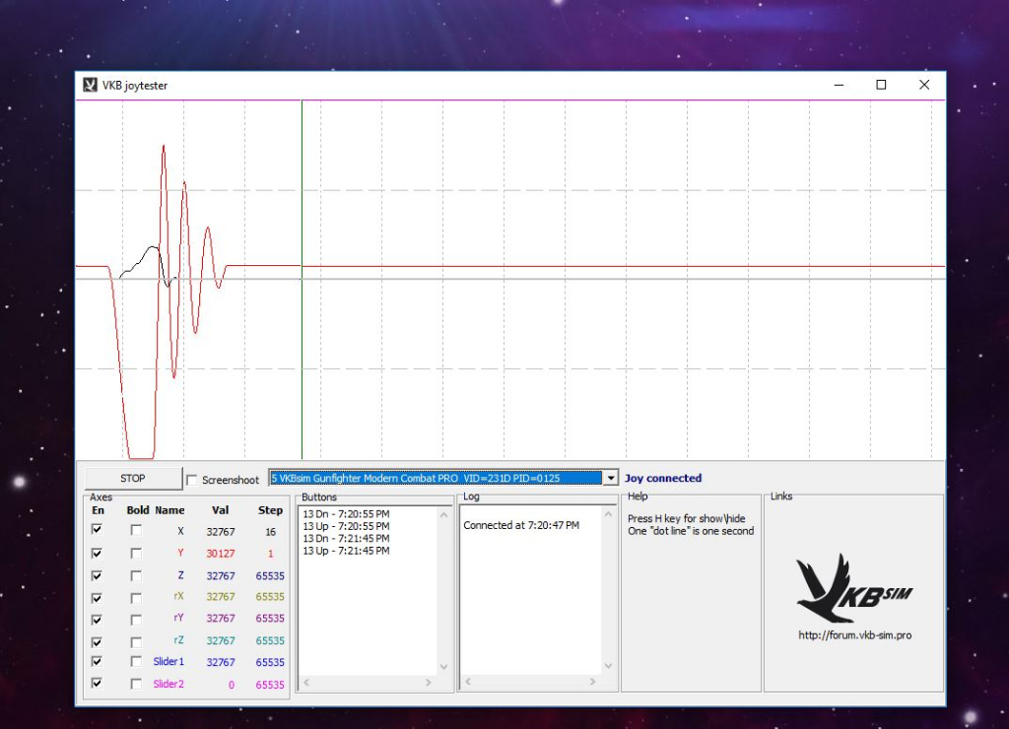Click the red Y axis trace peak

tap(164, 147)
